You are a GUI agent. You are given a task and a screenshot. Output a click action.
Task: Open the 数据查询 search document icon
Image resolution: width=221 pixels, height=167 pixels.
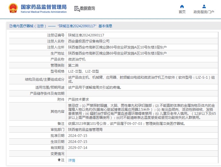click(77, 9)
